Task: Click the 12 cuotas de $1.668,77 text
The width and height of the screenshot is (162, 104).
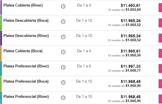Action: click(x=124, y=71)
